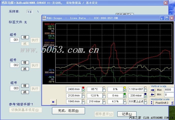Click 增 to increase group 002
175x120 pixels.
(25, 63)
